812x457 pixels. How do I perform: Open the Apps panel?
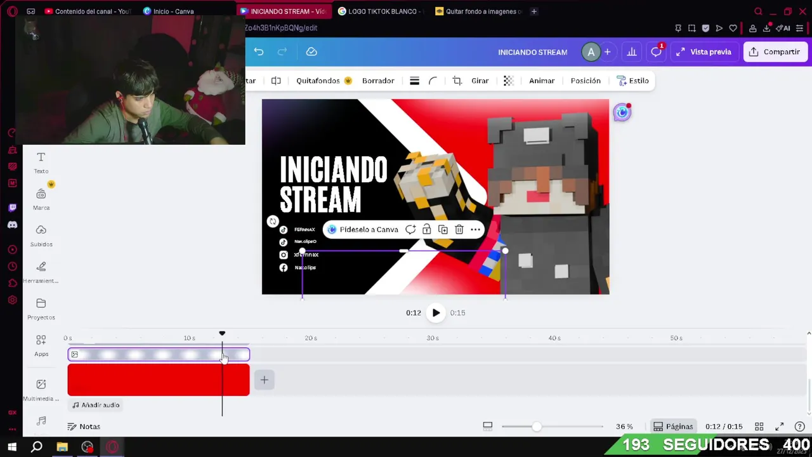[x=41, y=346]
